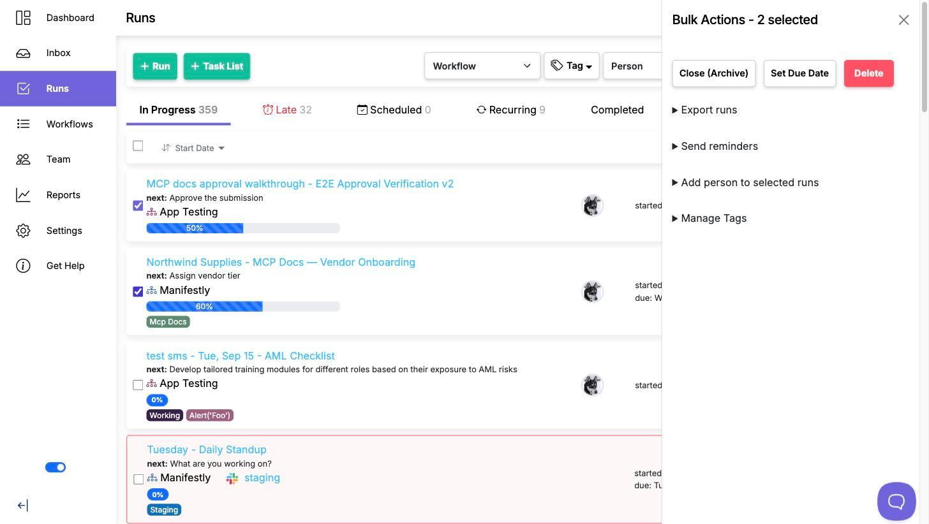Click workflow icon beside App Testing in MCP docs run
The image size is (929, 524).
(152, 212)
